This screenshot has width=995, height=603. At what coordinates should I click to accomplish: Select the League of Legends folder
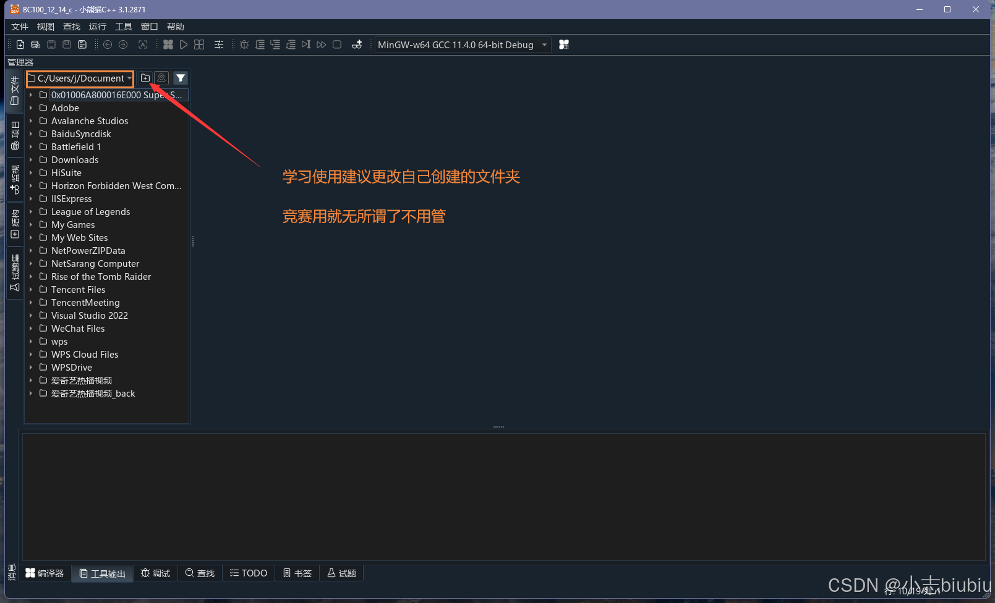90,212
